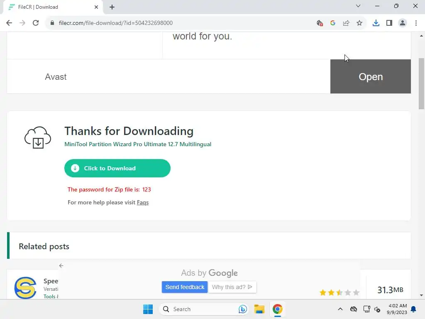Open the SpeedCommander related post icon
The width and height of the screenshot is (425, 319).
point(25,288)
